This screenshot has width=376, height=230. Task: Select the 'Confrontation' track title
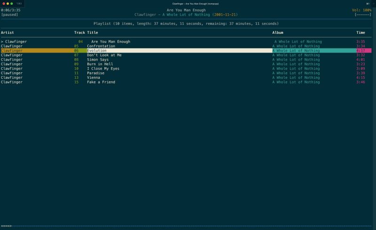pyautogui.click(x=101, y=46)
